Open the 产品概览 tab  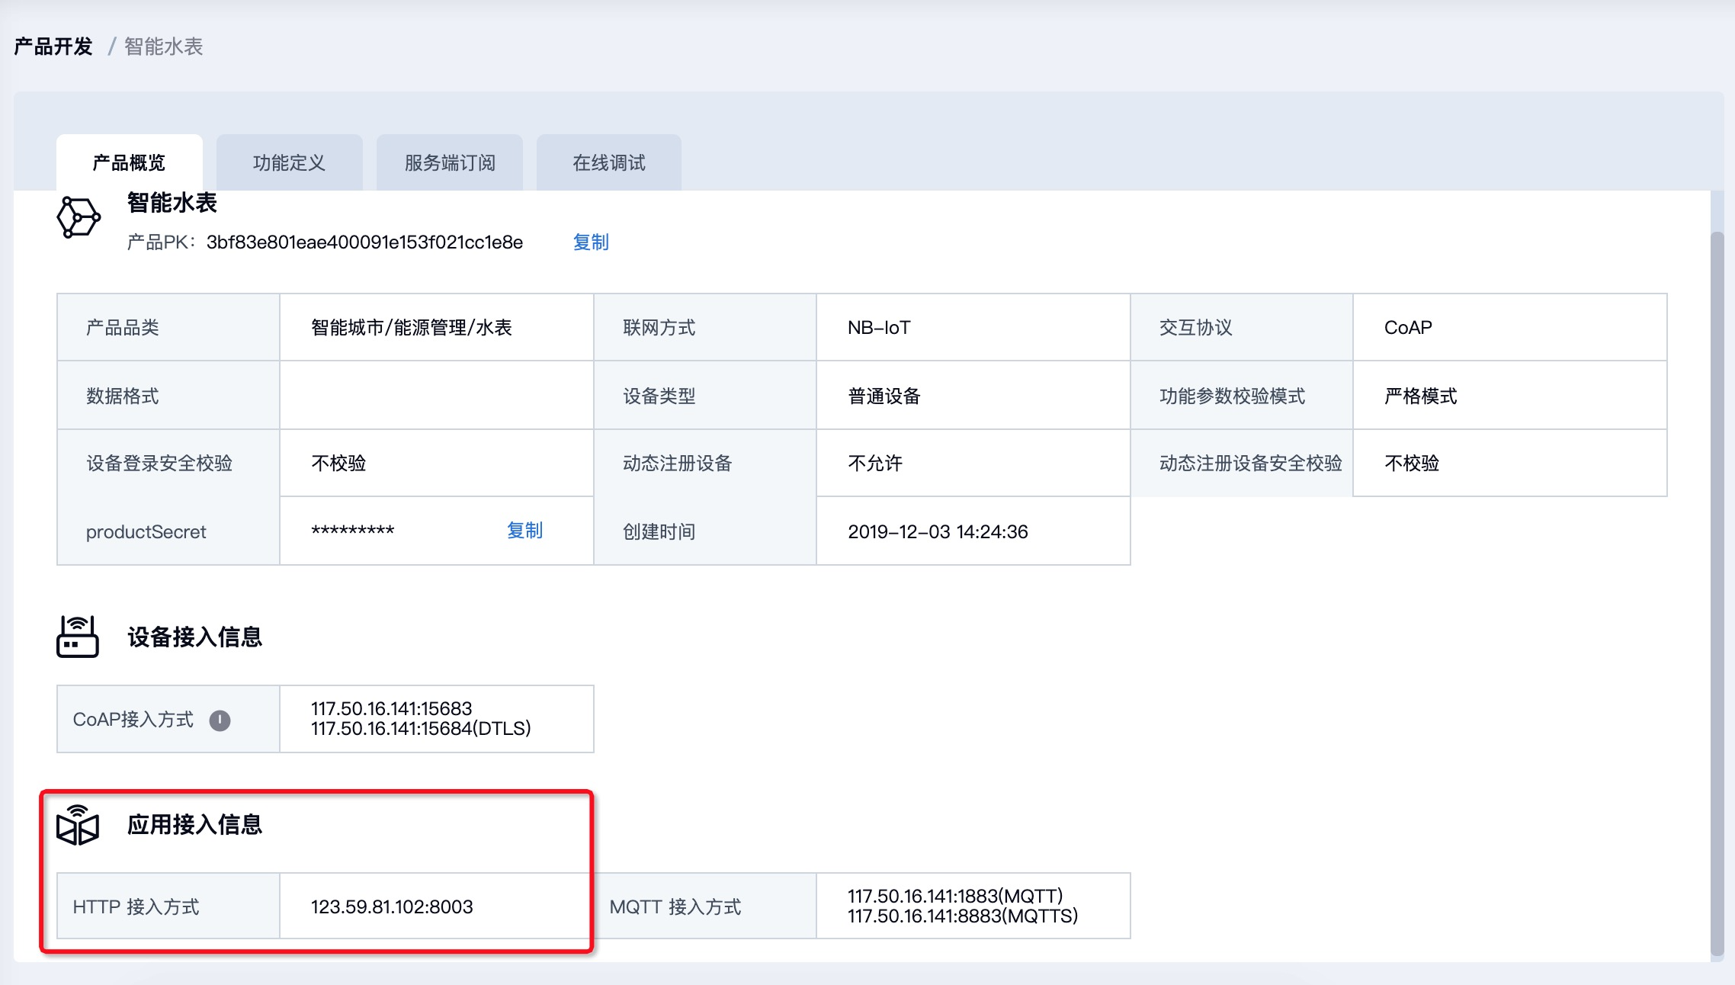pos(129,162)
